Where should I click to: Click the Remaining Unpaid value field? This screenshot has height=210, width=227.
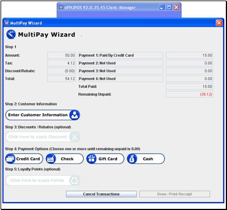[x=189, y=94]
